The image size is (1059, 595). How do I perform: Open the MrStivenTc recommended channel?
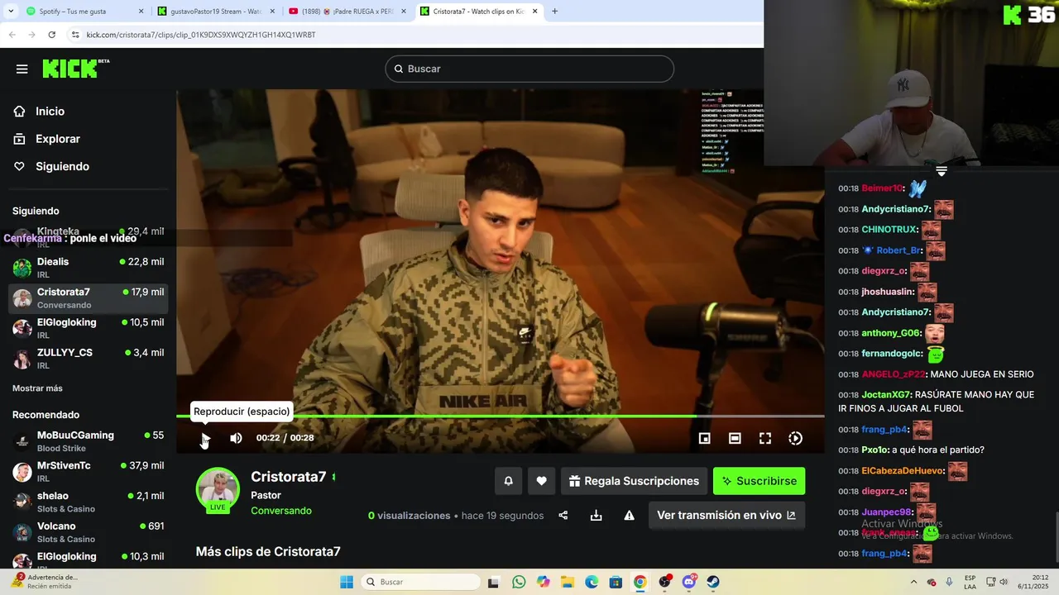[88, 472]
